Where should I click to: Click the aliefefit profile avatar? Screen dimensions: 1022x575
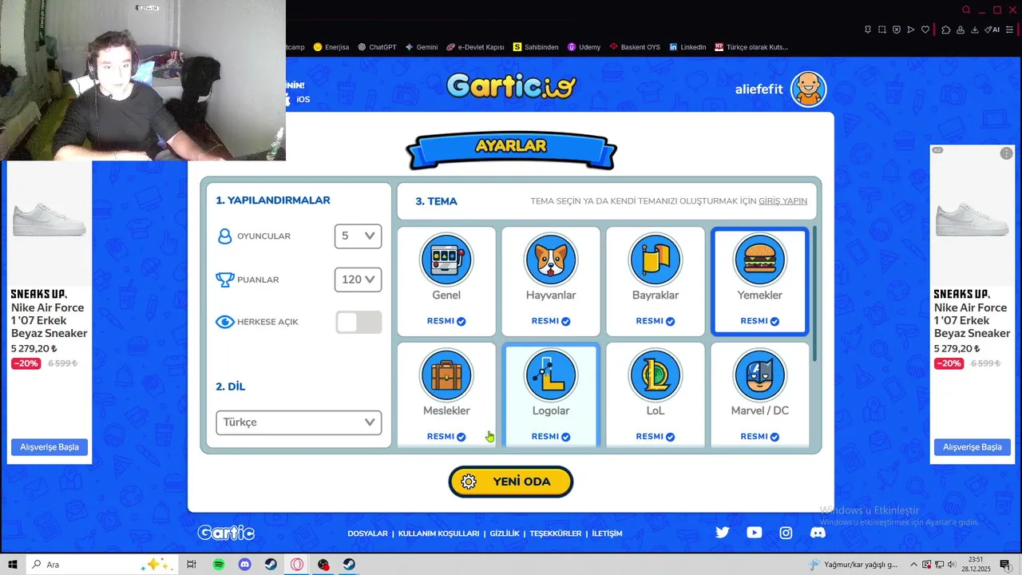[x=808, y=89]
